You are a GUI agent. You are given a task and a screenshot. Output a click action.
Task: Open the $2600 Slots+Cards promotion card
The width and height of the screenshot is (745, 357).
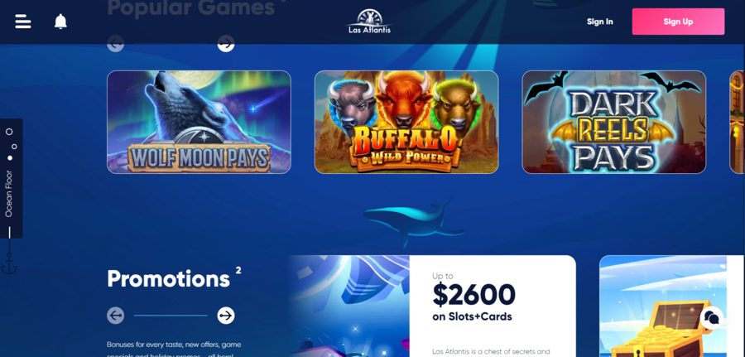(x=432, y=306)
